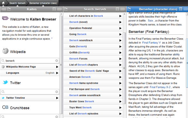Expand arrow on Twitter Timeline row
This screenshot has height=118, width=188.
point(57,98)
